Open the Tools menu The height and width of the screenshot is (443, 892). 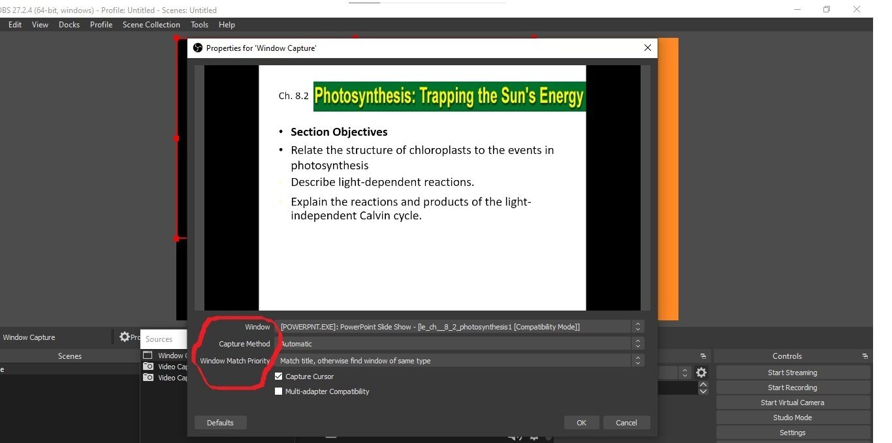(199, 24)
